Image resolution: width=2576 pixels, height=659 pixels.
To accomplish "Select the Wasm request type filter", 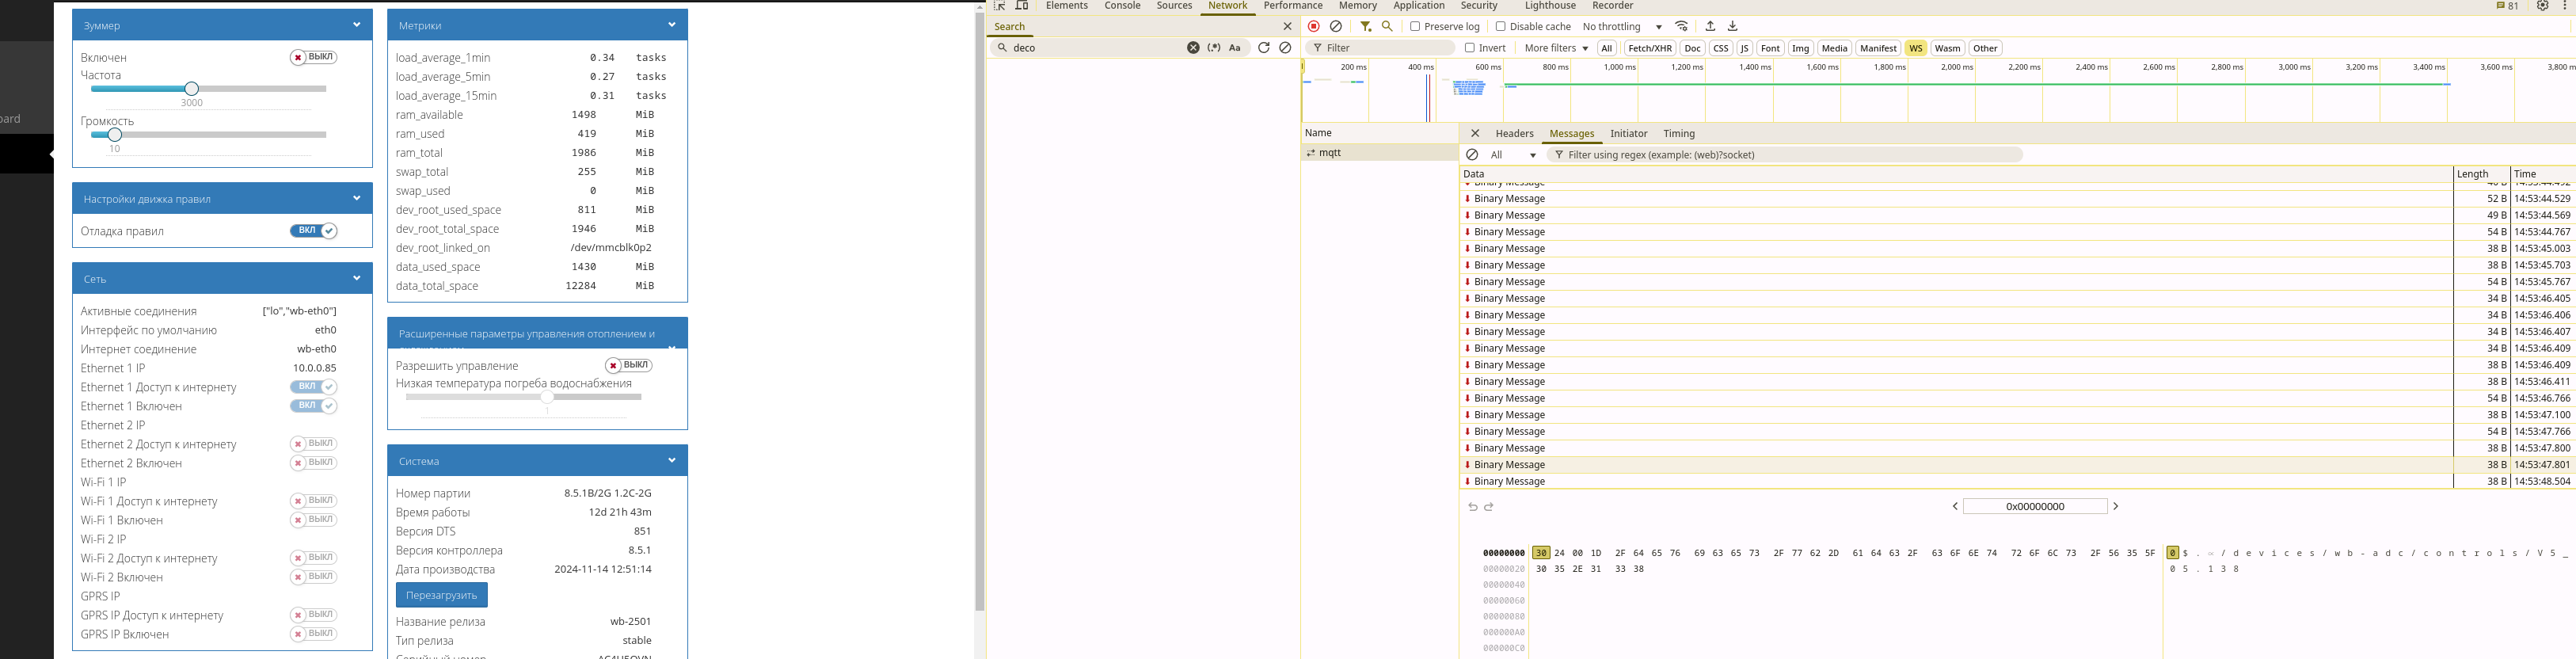I will click(x=1947, y=48).
